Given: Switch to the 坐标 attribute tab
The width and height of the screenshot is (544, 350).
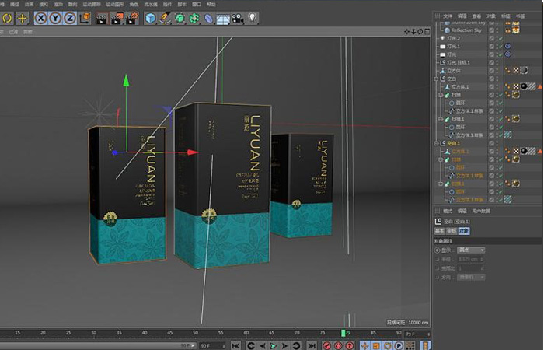Looking at the screenshot, I should point(450,231).
